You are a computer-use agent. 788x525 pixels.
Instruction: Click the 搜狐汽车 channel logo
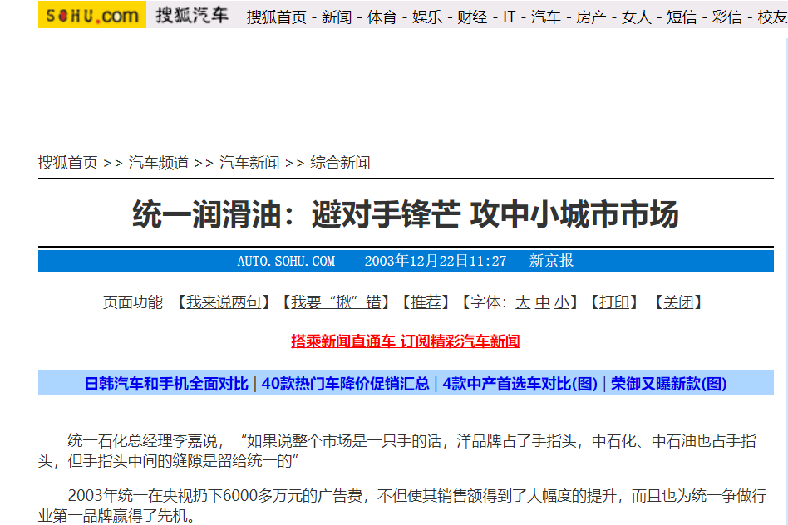191,15
